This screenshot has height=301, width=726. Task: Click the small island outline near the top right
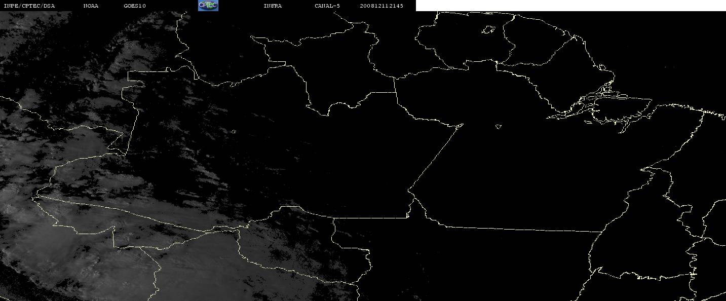click(488, 30)
